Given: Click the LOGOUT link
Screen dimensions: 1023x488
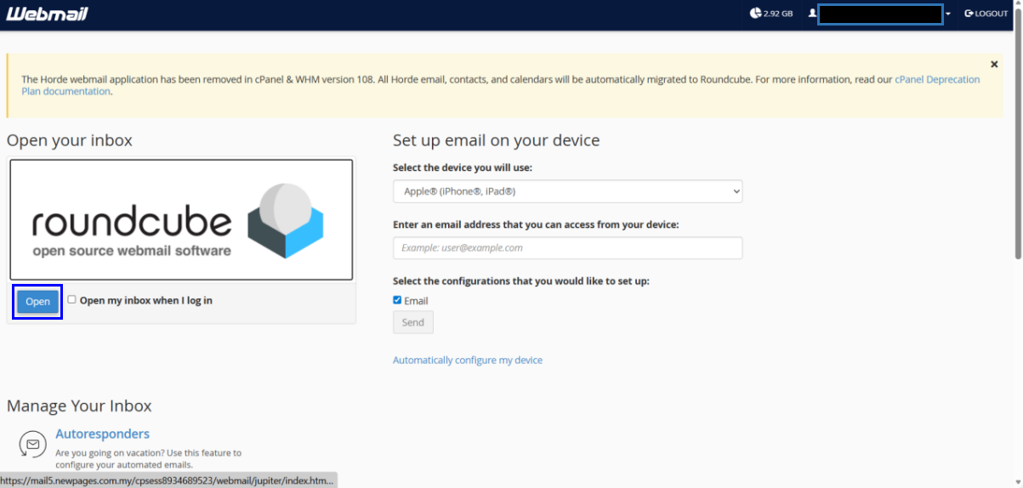Looking at the screenshot, I should (x=986, y=14).
